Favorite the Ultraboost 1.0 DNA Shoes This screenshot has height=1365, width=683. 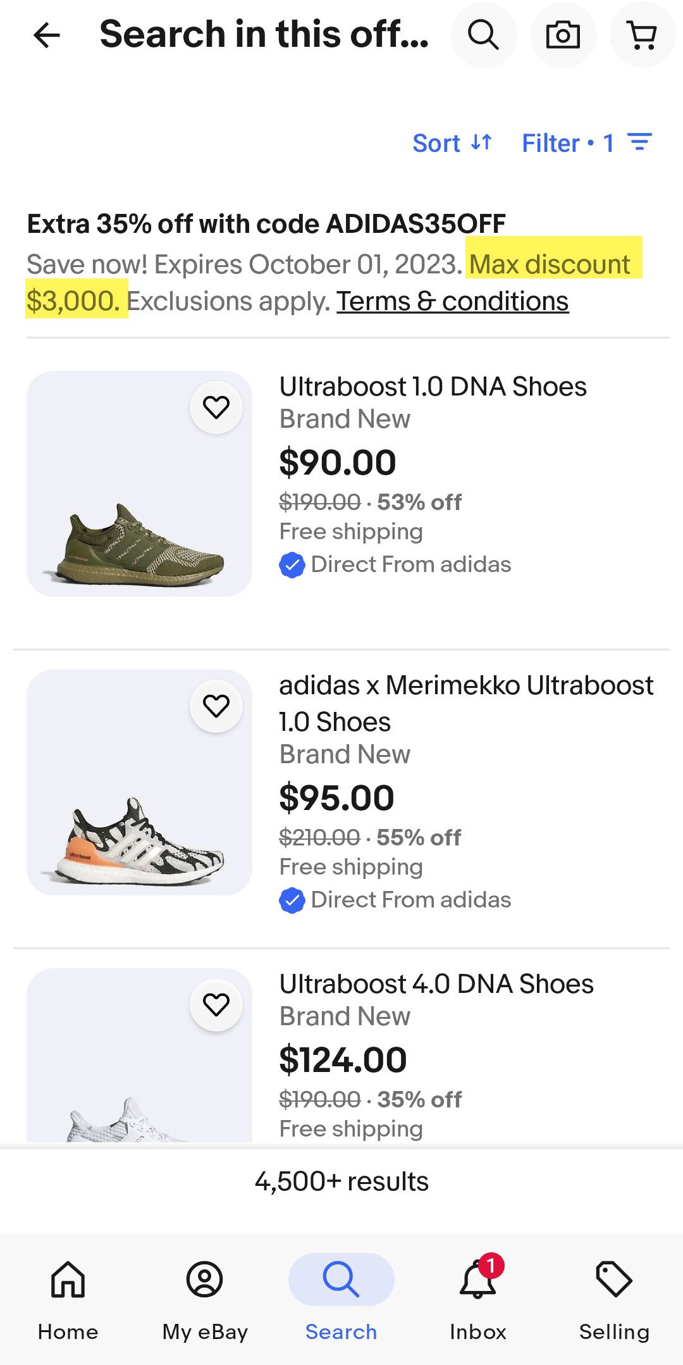click(216, 407)
